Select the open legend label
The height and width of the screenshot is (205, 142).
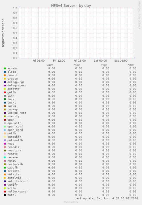[11, 120]
